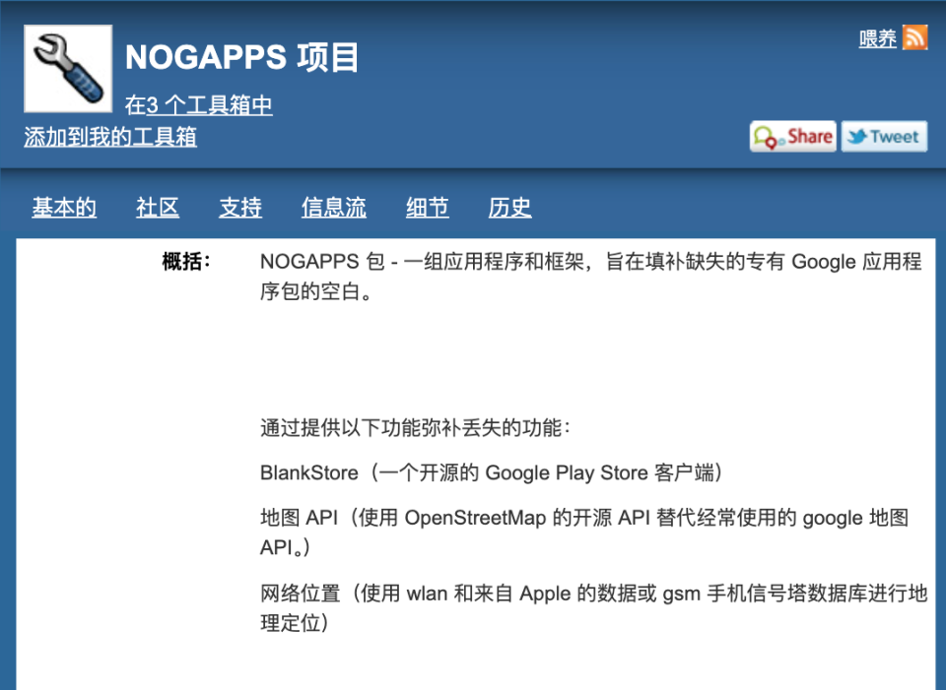946x690 pixels.
Task: Click the 网络位置 description paragraph
Action: coord(593,608)
